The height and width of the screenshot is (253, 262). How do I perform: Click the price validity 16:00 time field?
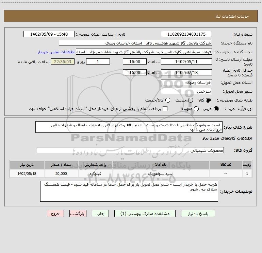click(135, 72)
